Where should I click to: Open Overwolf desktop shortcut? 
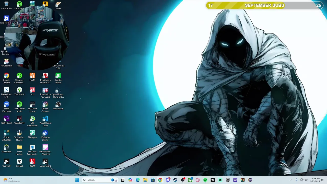pyautogui.click(x=6, y=163)
